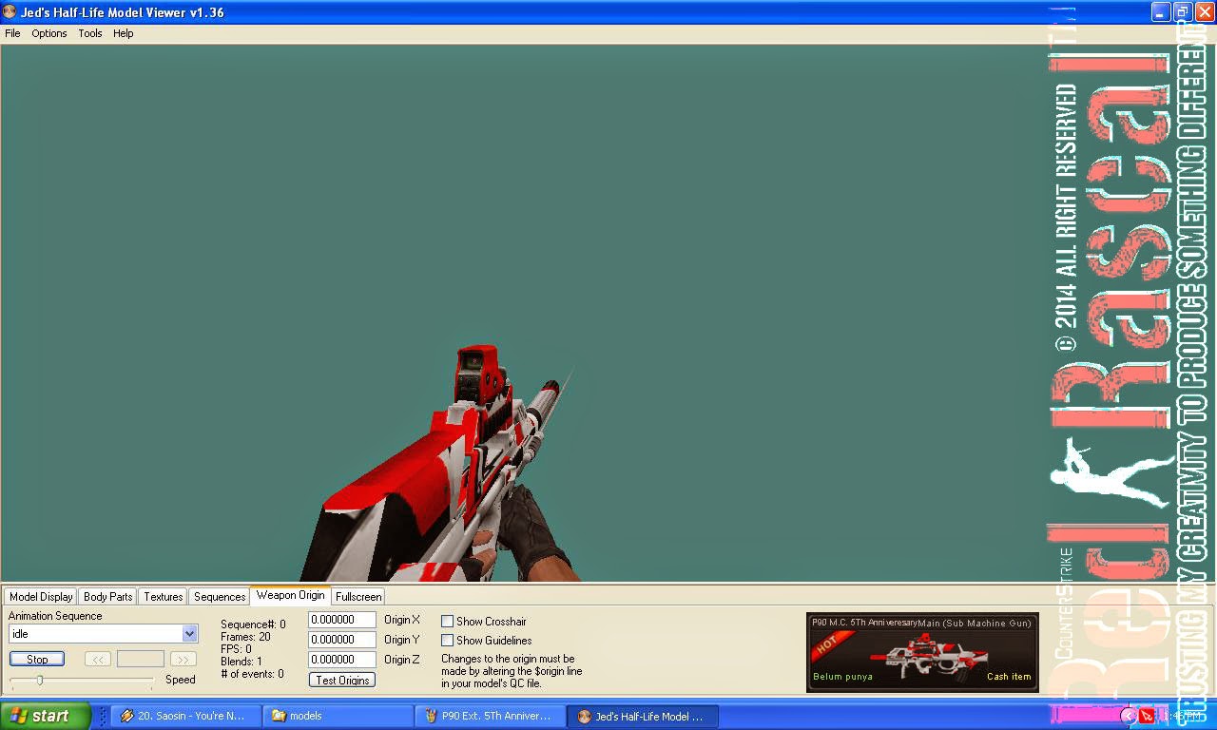Open the Tools menu
The height and width of the screenshot is (730, 1217).
90,33
